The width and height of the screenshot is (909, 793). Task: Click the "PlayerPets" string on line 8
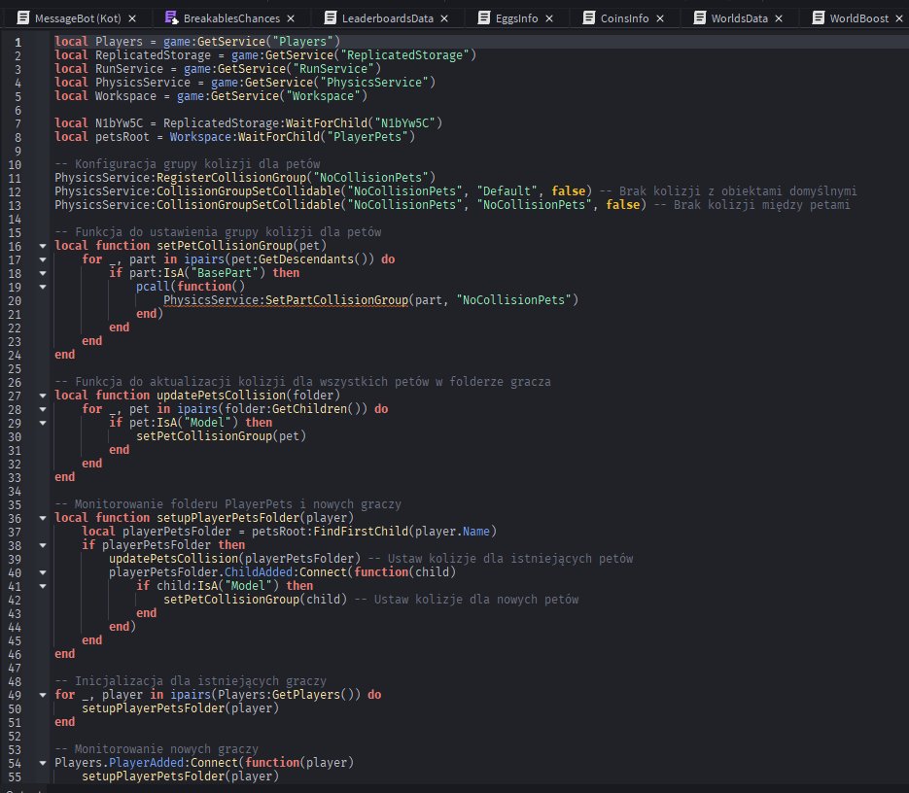[x=367, y=137]
